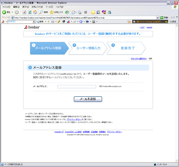Expand the リンク links bar chevron
179x167 pixels.
(x=177, y=17)
